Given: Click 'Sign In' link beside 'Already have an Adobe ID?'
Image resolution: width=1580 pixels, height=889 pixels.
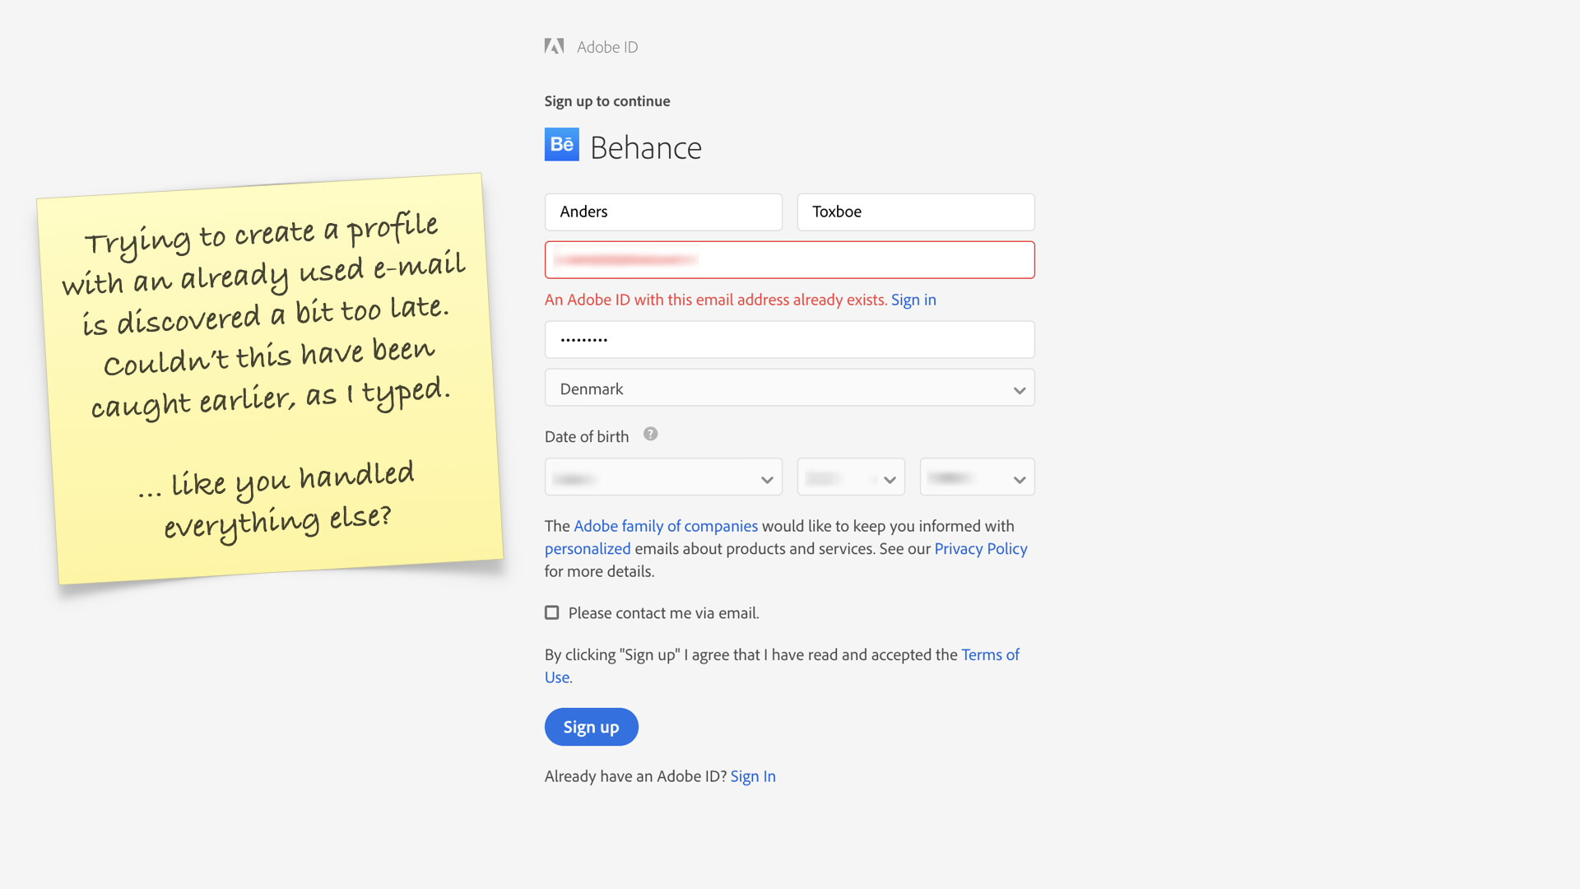Looking at the screenshot, I should [x=753, y=777].
